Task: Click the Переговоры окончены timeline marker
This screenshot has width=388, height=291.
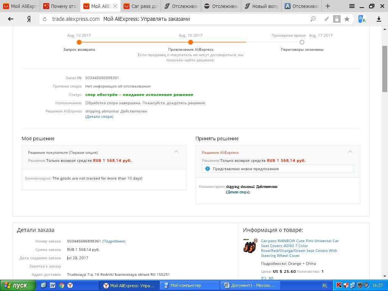Action: click(302, 42)
